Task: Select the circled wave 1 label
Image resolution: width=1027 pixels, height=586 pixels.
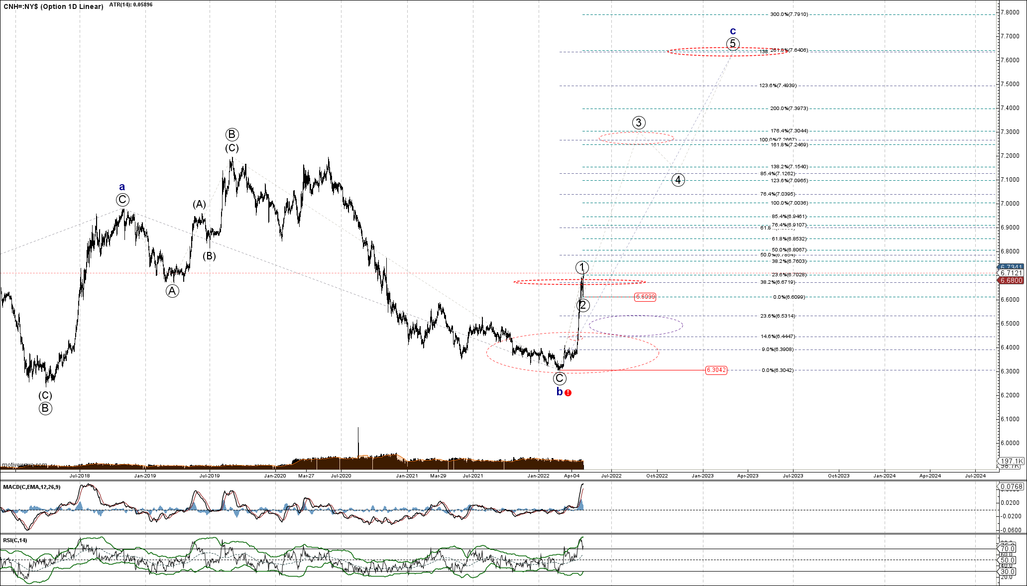Action: [x=582, y=267]
